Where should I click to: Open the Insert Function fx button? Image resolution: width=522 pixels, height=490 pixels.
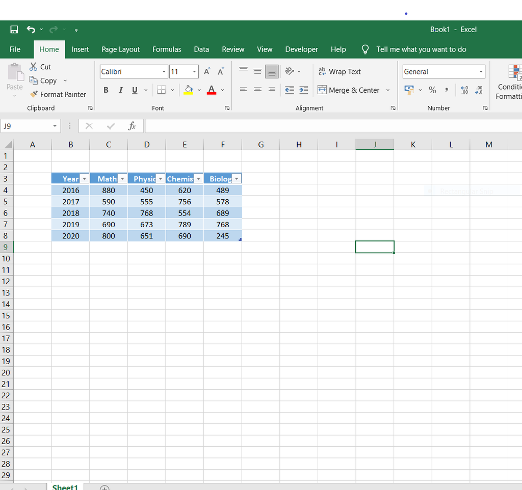click(x=132, y=126)
